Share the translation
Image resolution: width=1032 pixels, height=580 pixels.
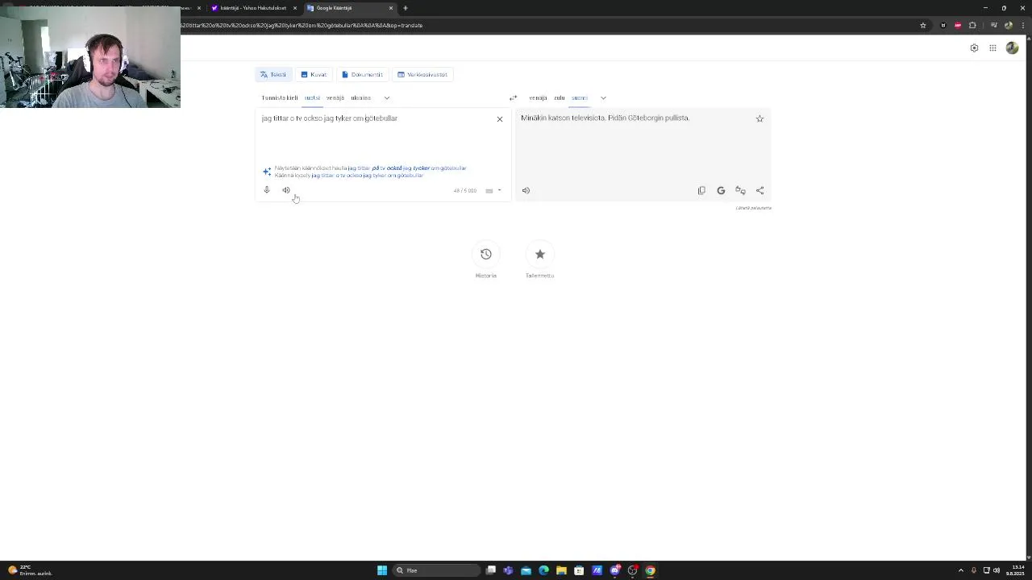(759, 191)
